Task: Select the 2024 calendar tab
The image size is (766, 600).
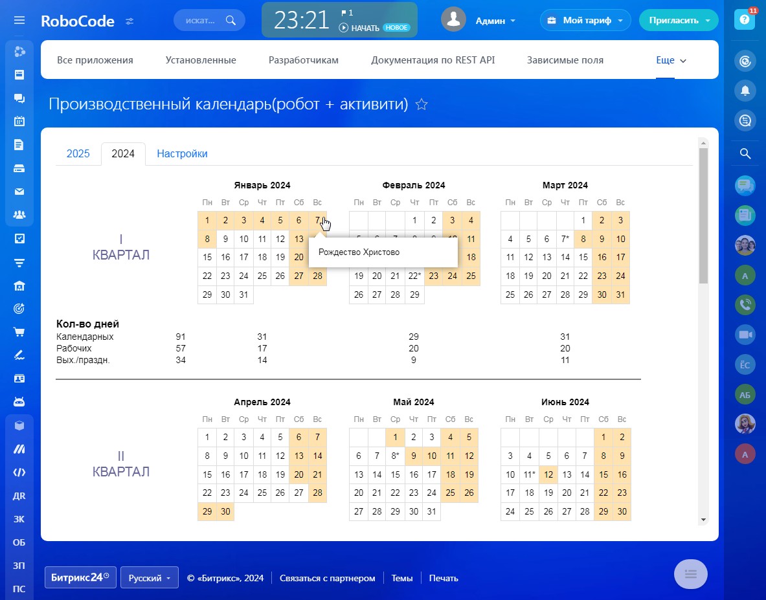Action: 123,154
